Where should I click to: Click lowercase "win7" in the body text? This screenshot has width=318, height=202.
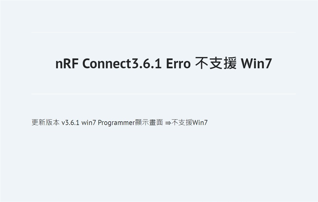tap(88, 122)
